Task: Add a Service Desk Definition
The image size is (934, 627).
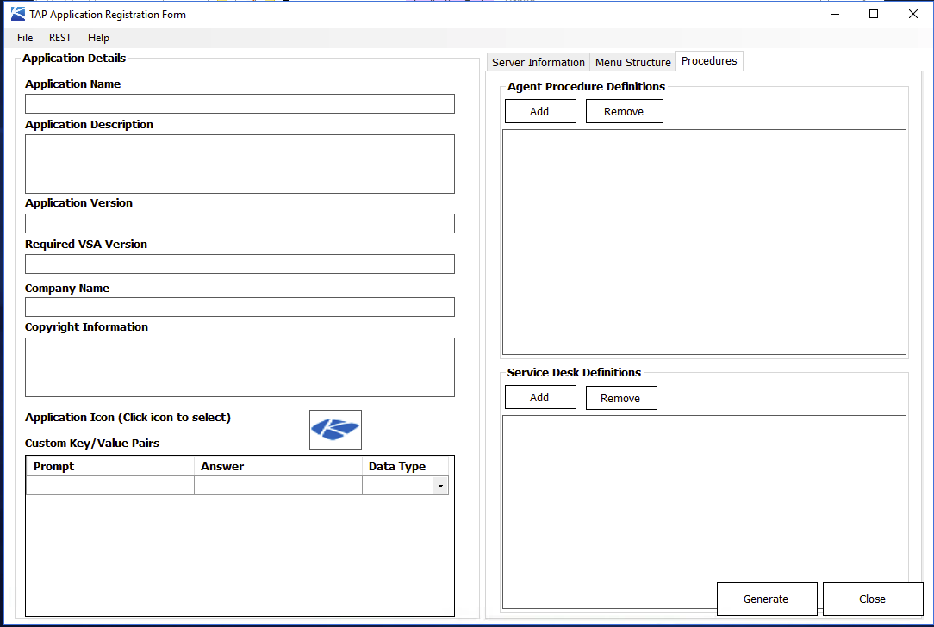Action: [x=540, y=397]
